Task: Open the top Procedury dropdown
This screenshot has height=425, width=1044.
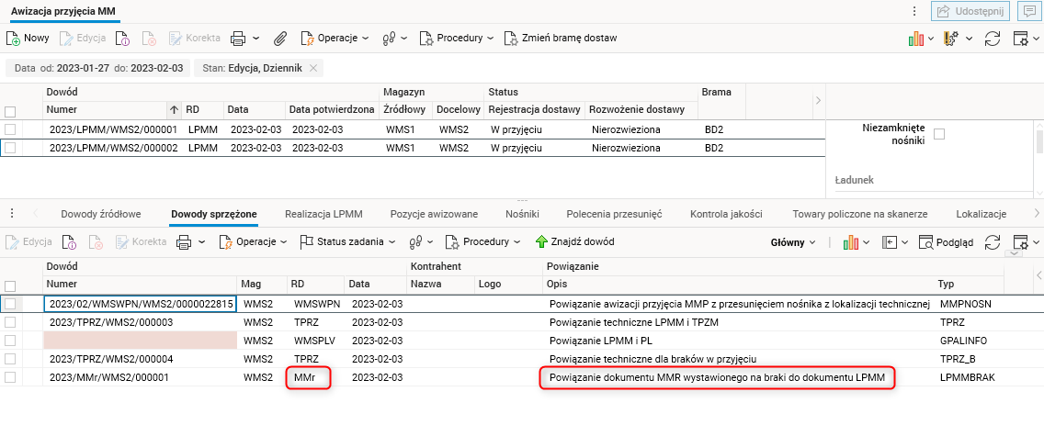Action: click(x=457, y=38)
